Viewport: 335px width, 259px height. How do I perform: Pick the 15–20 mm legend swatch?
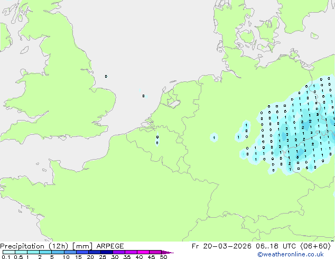tap(82, 252)
